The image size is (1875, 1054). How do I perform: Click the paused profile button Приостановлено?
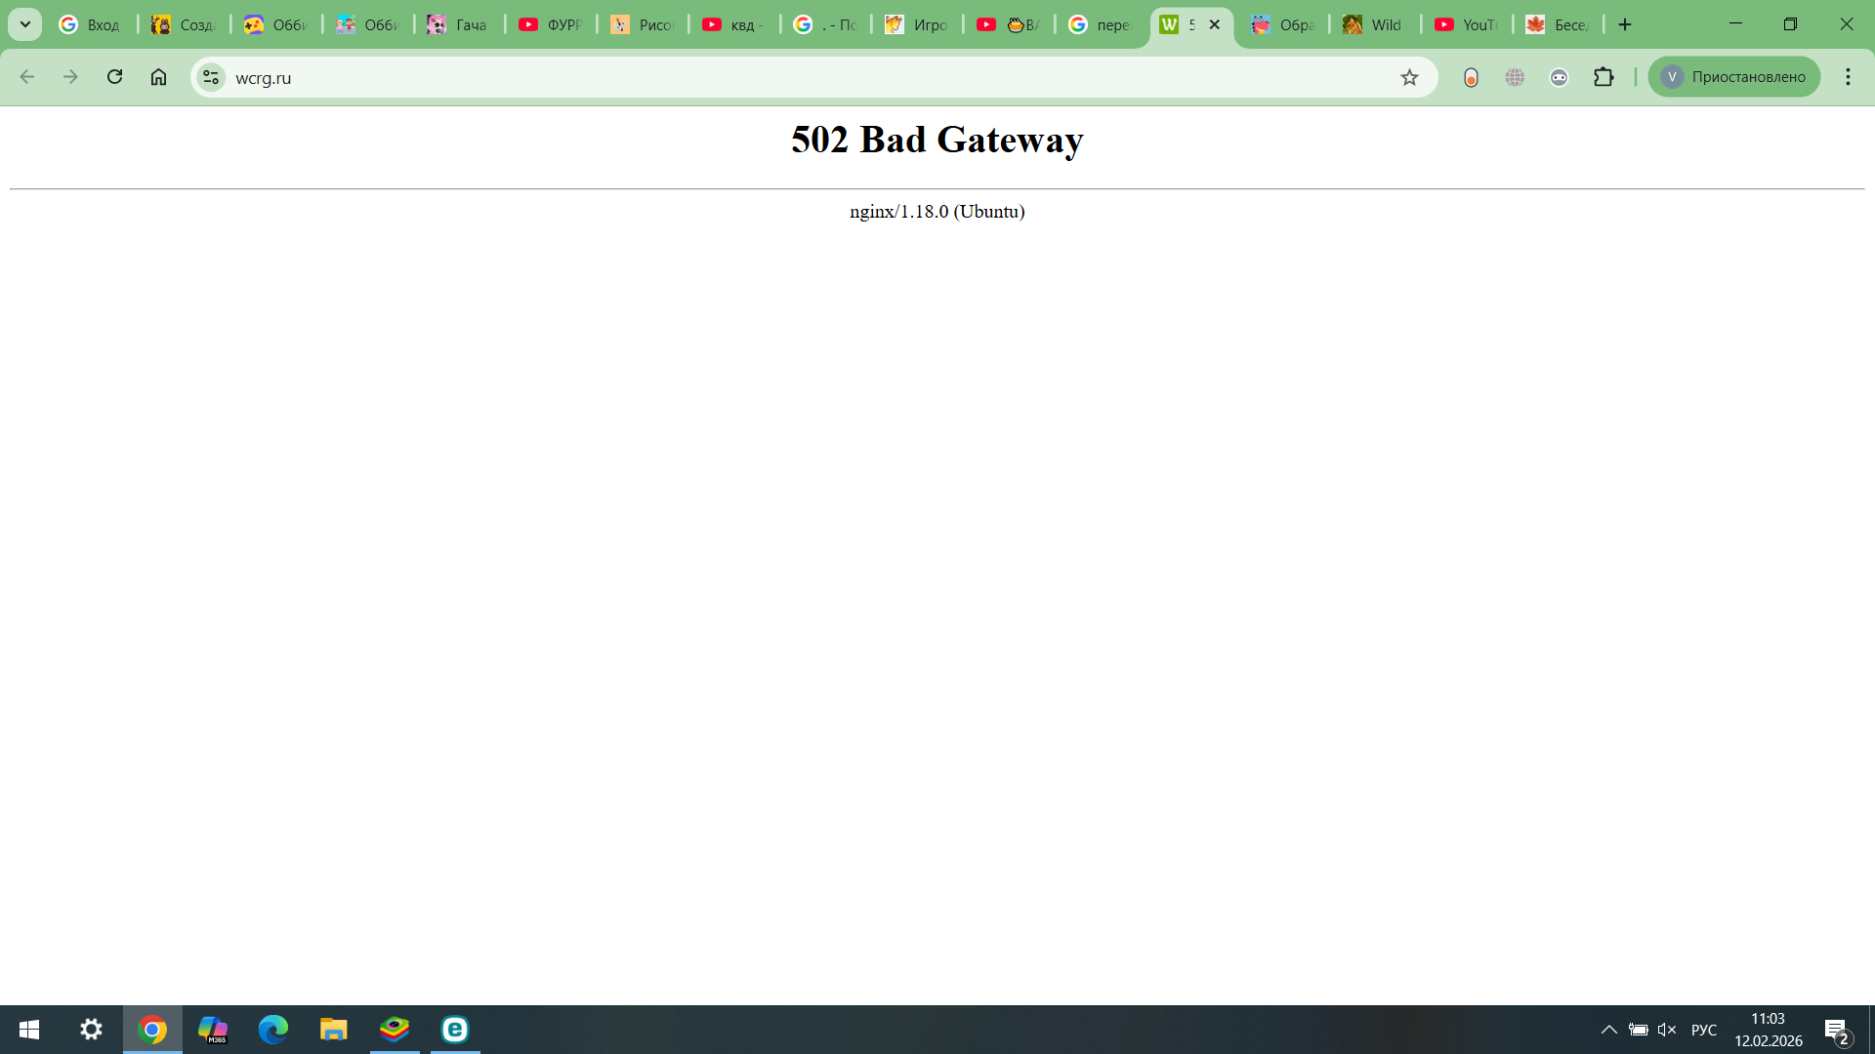(1733, 77)
